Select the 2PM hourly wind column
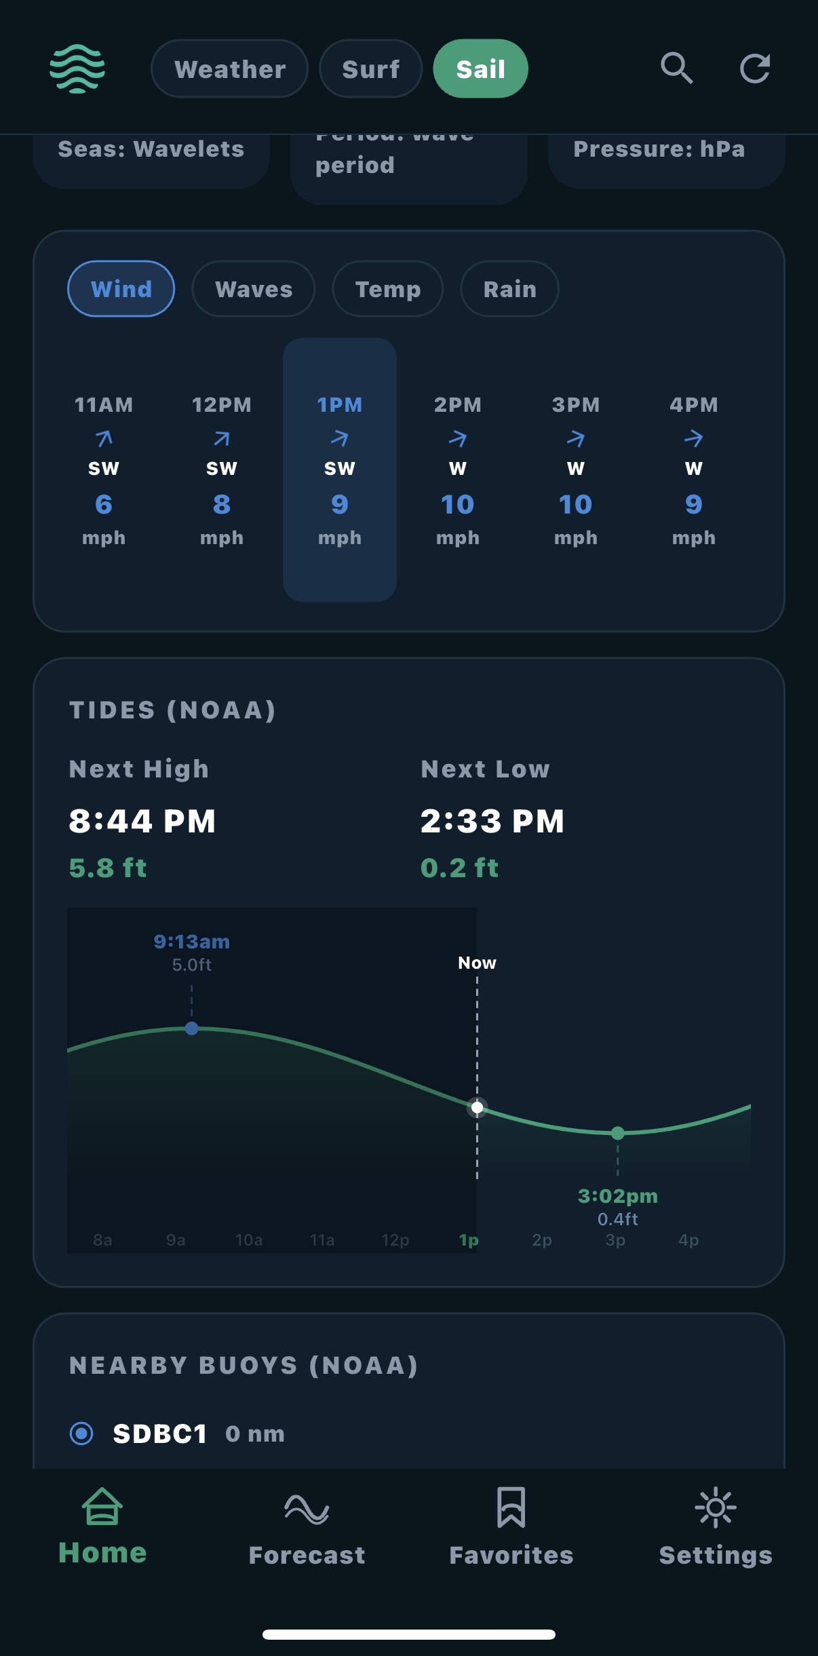Image resolution: width=818 pixels, height=1656 pixels. pyautogui.click(x=458, y=470)
